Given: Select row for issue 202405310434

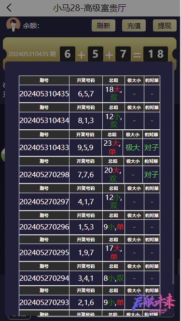Looking at the screenshot, I should pyautogui.click(x=90, y=121).
